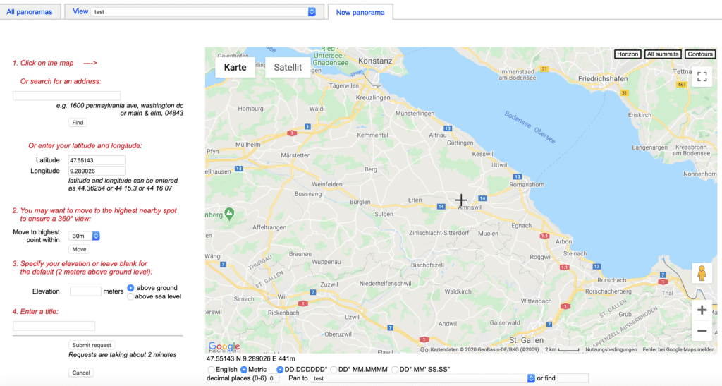Toggle the All summits overlay button
Image resolution: width=722 pixels, height=386 pixels.
pyautogui.click(x=663, y=54)
